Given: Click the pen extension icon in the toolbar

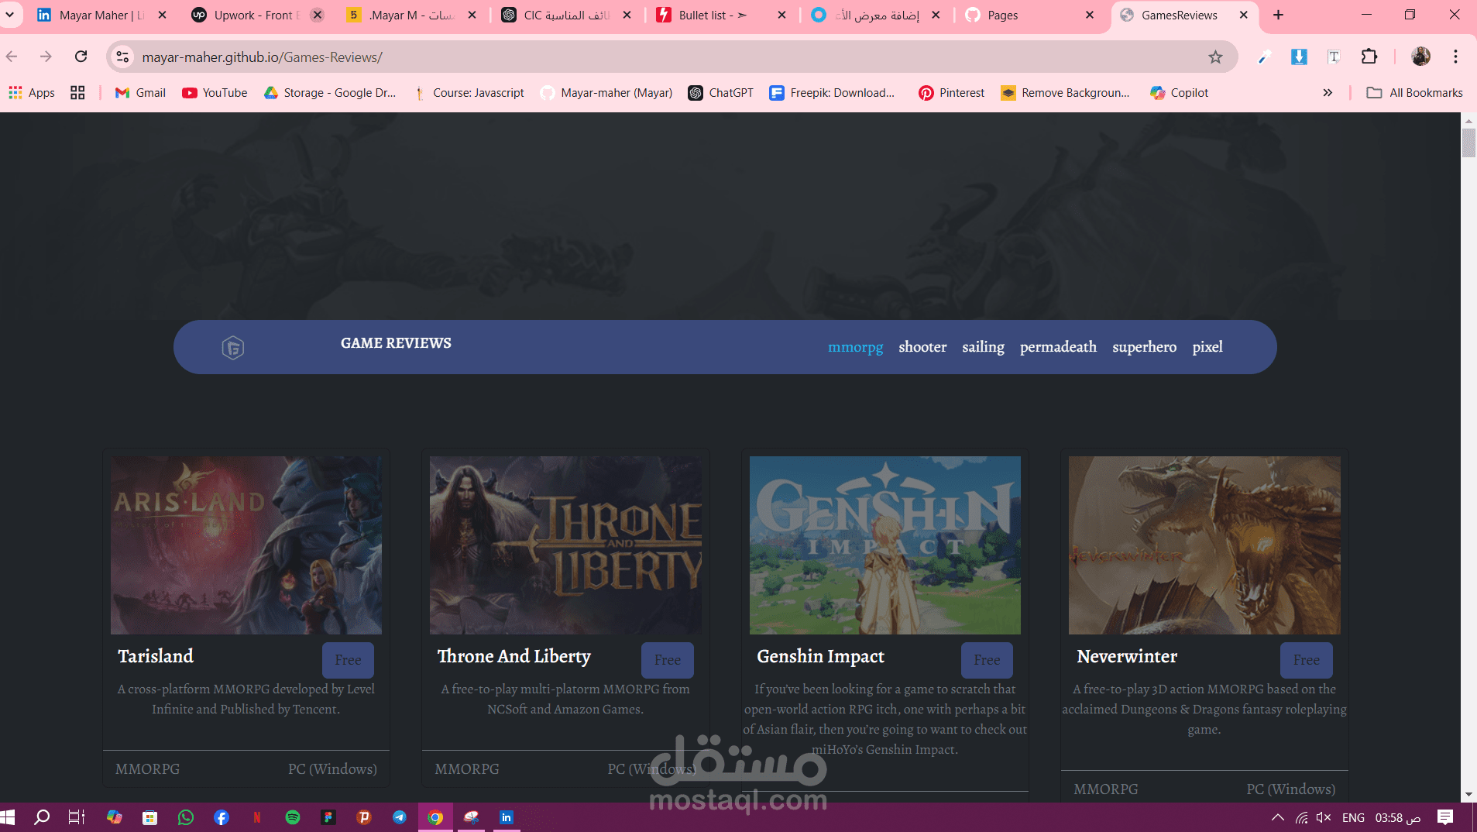Looking at the screenshot, I should (1264, 57).
